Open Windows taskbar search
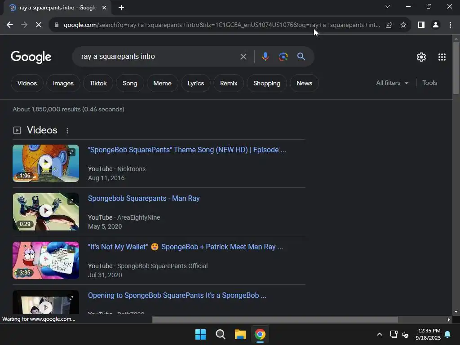Image resolution: width=460 pixels, height=345 pixels. [220, 334]
